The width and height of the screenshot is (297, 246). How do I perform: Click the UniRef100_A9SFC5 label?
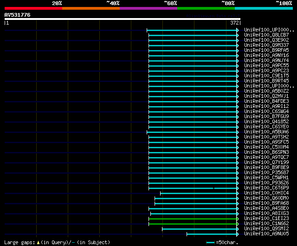point(266,142)
